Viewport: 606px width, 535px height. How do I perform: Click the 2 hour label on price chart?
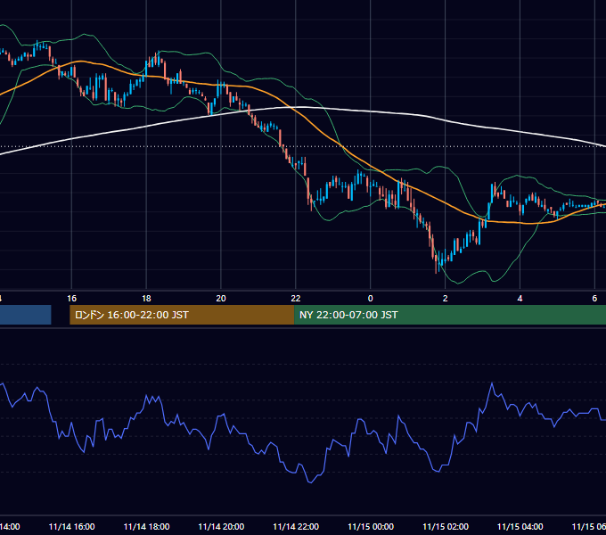tap(446, 299)
